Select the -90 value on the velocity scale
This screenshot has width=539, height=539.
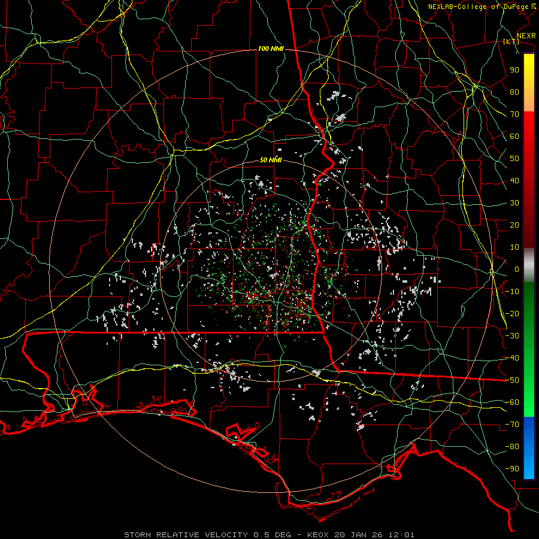tap(512, 469)
